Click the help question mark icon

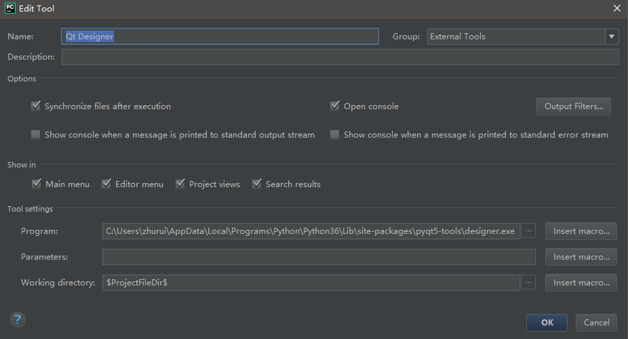click(18, 319)
